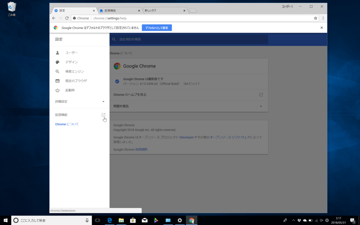The image size is (360, 225).
Task: Click the palette icon beside デザイン
Action: point(57,62)
